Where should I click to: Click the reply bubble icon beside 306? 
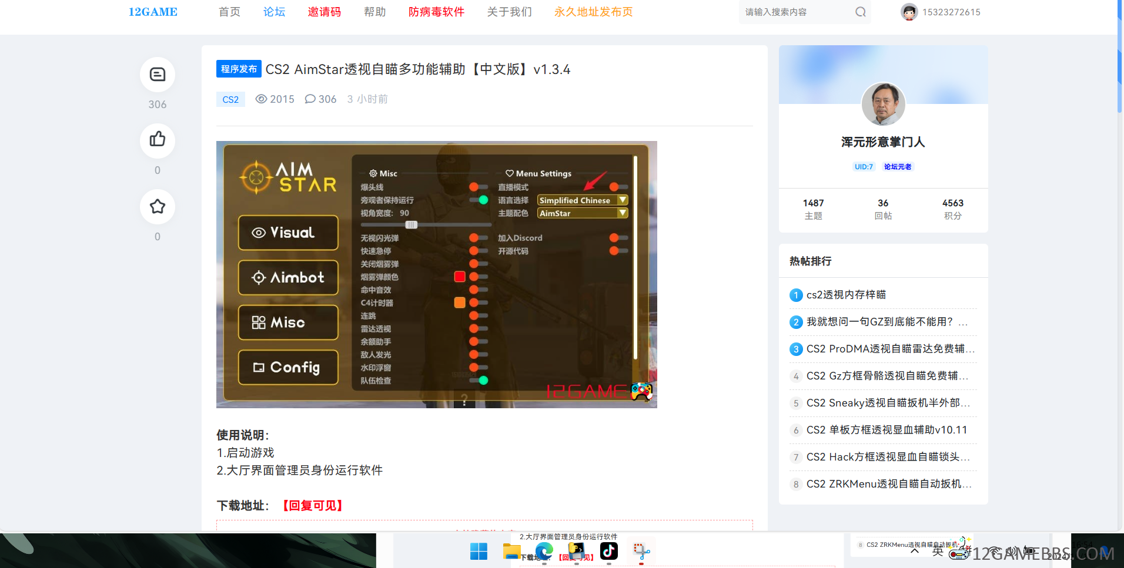pyautogui.click(x=310, y=99)
